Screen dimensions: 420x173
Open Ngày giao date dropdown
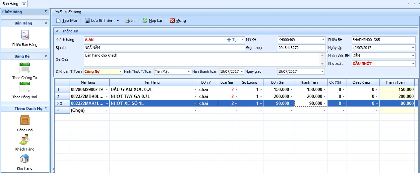pos(322,71)
